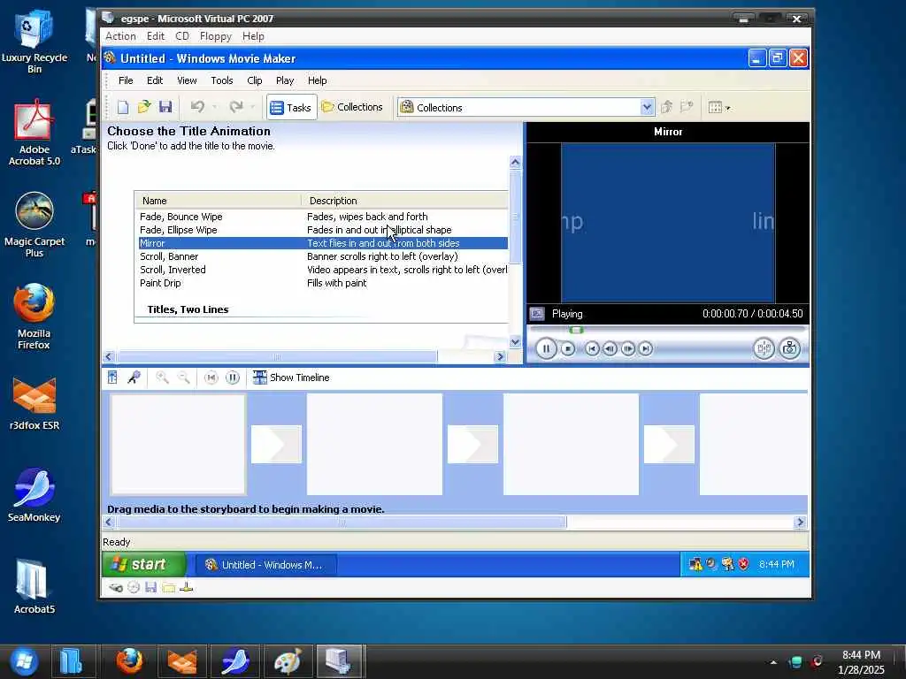Click the Undo arrow in the toolbar

pyautogui.click(x=197, y=107)
